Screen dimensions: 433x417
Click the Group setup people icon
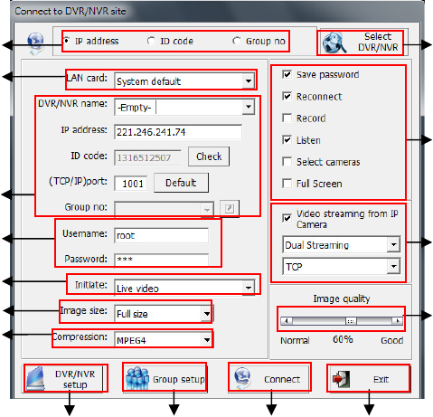(x=137, y=378)
